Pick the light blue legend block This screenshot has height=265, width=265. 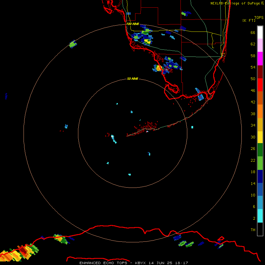pos(260,203)
